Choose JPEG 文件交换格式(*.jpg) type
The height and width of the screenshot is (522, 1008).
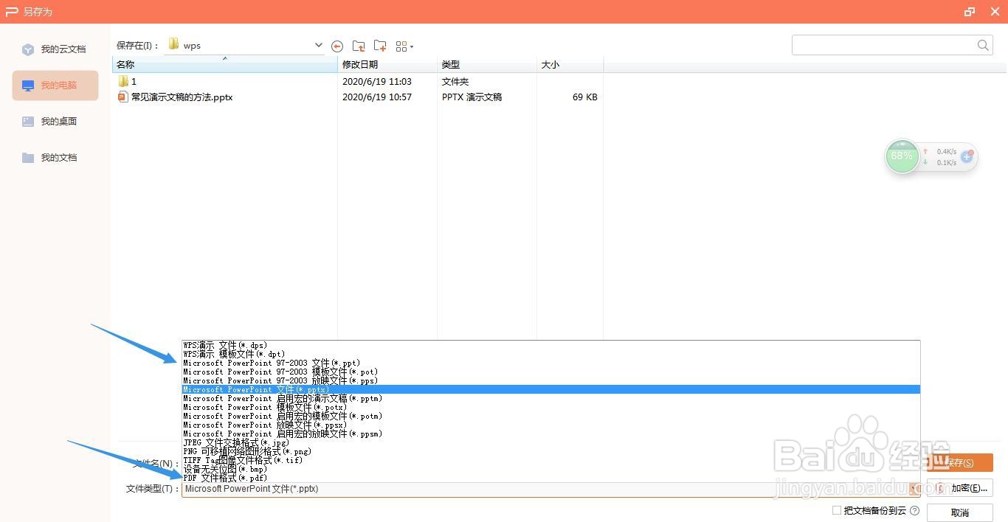[551, 442]
